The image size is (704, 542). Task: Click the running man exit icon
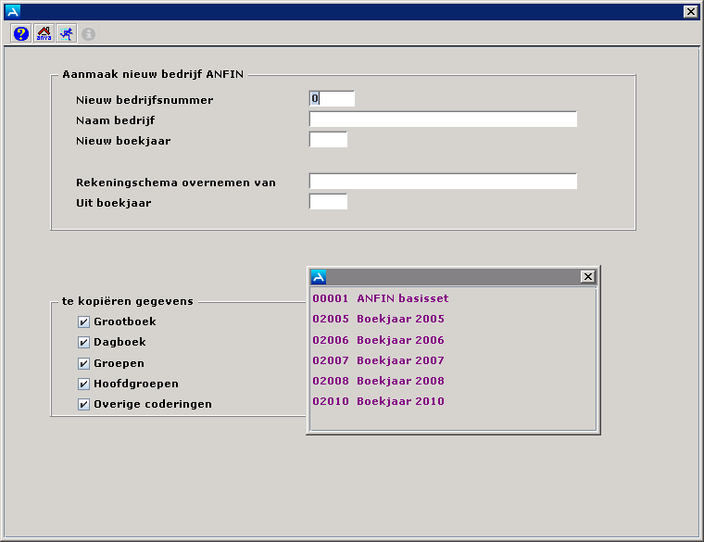[x=66, y=33]
